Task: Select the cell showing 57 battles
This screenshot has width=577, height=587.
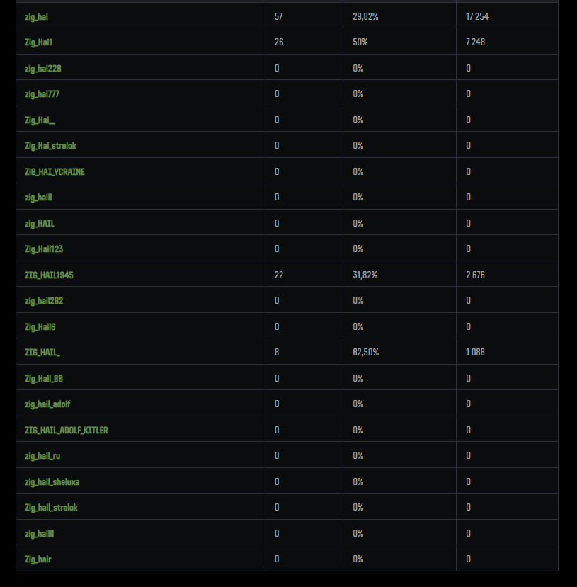Action: point(278,16)
